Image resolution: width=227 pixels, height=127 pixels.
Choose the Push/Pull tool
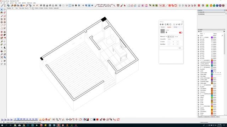[x=5, y=32]
